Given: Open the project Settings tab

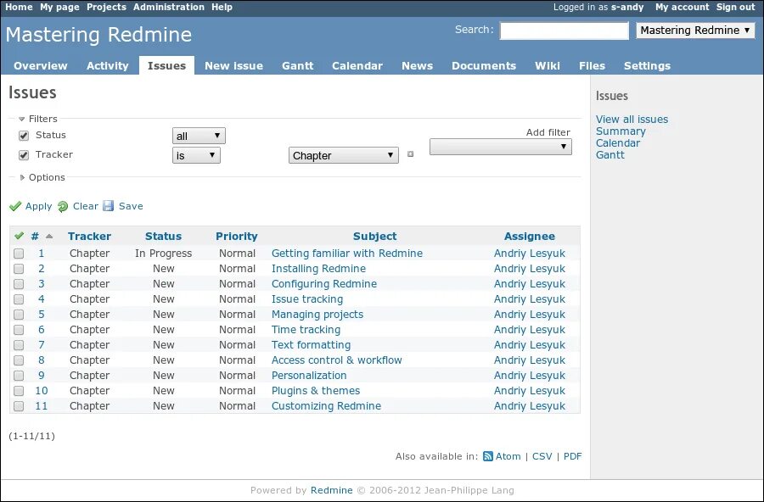Looking at the screenshot, I should click(x=647, y=66).
